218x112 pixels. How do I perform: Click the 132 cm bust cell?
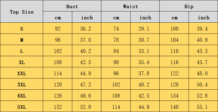(57, 107)
